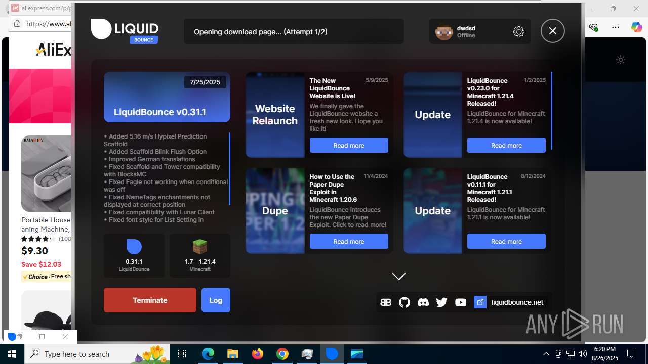Click 'How to Use the Paper Dupe' headline
Screen dimensions: 648x364
click(333, 188)
